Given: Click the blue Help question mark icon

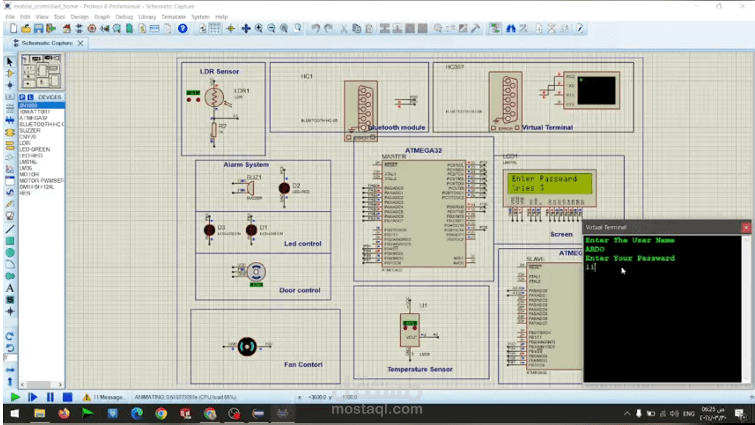Looking at the screenshot, I should pos(183,28).
